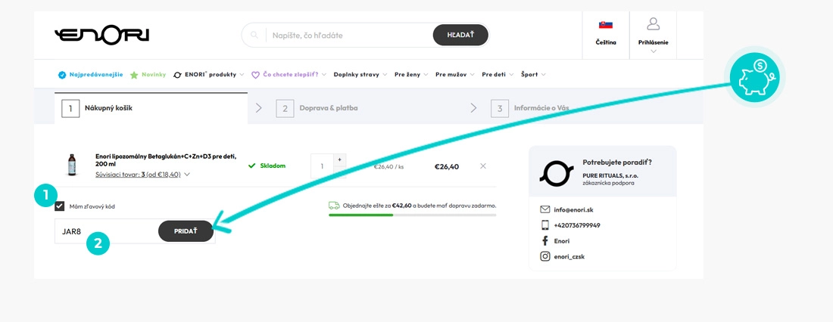Screen dimensions: 833x322
Task: Open Novinky category
Action: pyautogui.click(x=154, y=75)
